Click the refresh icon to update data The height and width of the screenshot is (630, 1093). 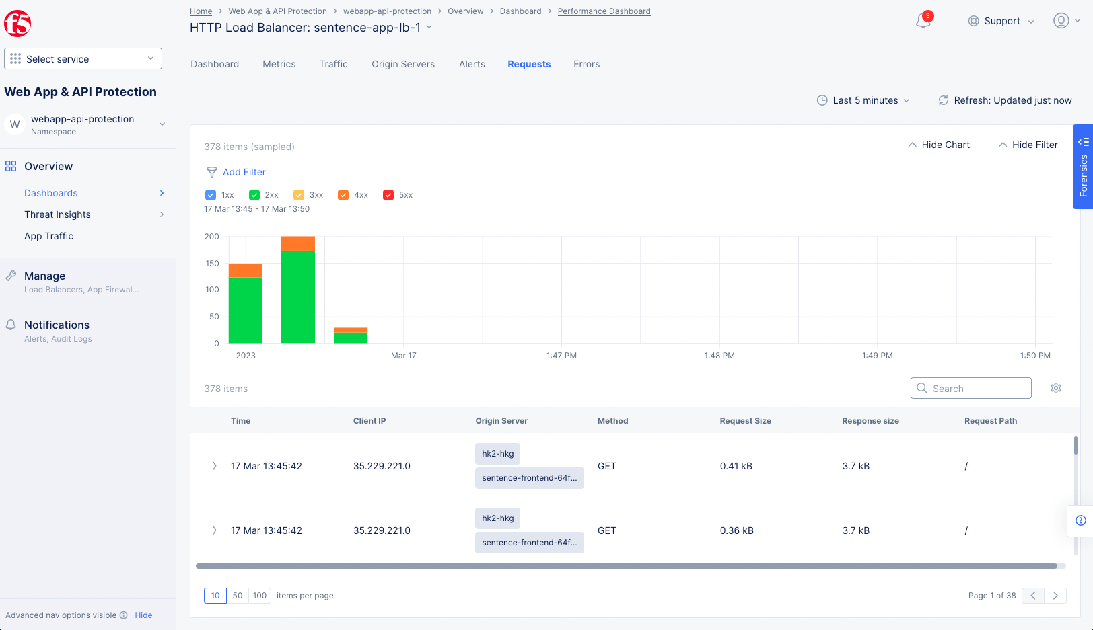click(x=944, y=100)
